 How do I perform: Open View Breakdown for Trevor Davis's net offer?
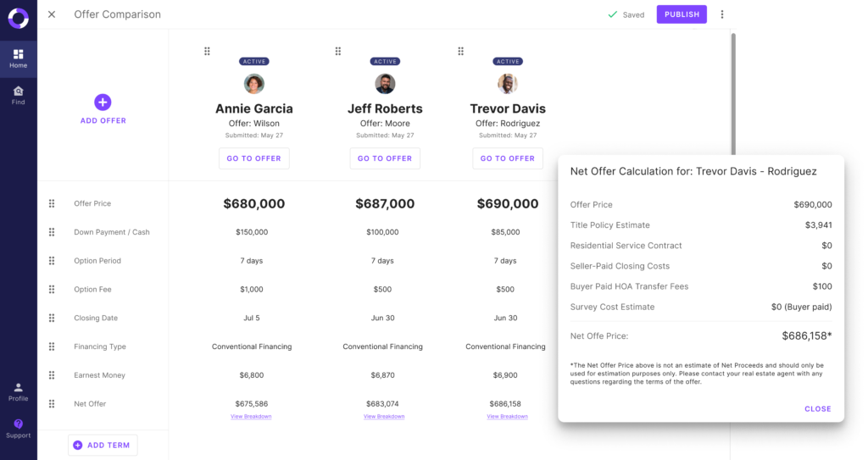(507, 417)
